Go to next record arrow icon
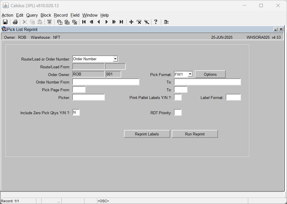The height and width of the screenshot is (204, 287). [107, 22]
